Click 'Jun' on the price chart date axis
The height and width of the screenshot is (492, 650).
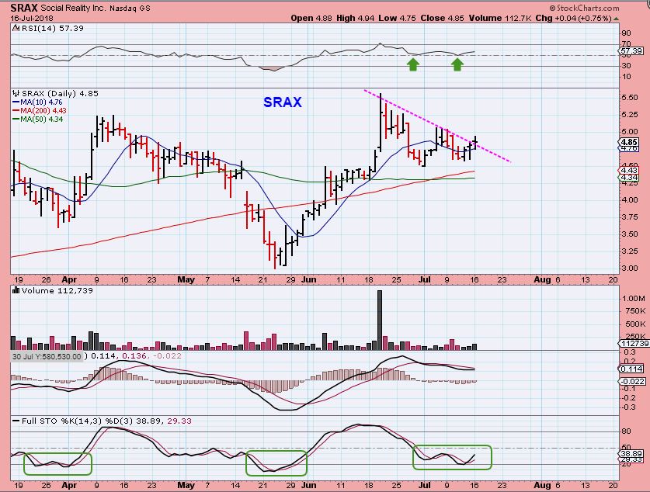click(x=309, y=279)
